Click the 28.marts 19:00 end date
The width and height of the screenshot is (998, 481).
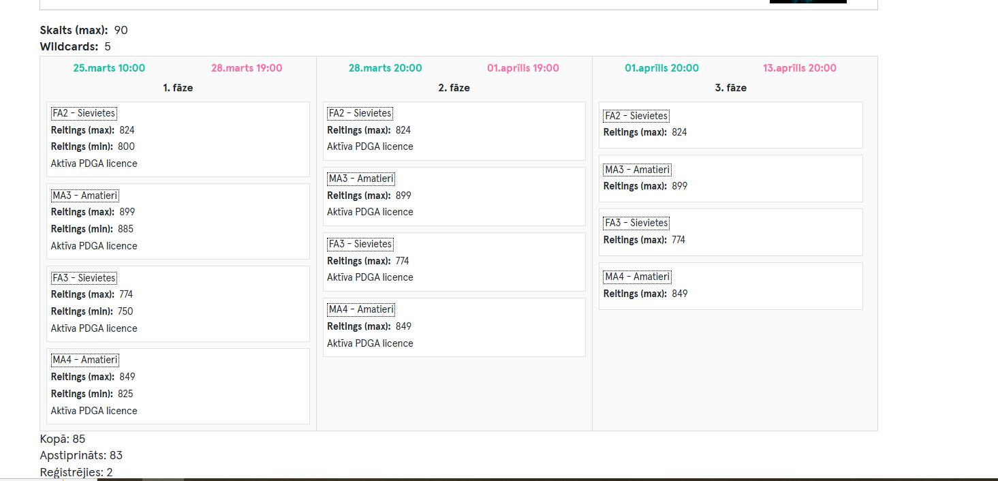pyautogui.click(x=247, y=68)
